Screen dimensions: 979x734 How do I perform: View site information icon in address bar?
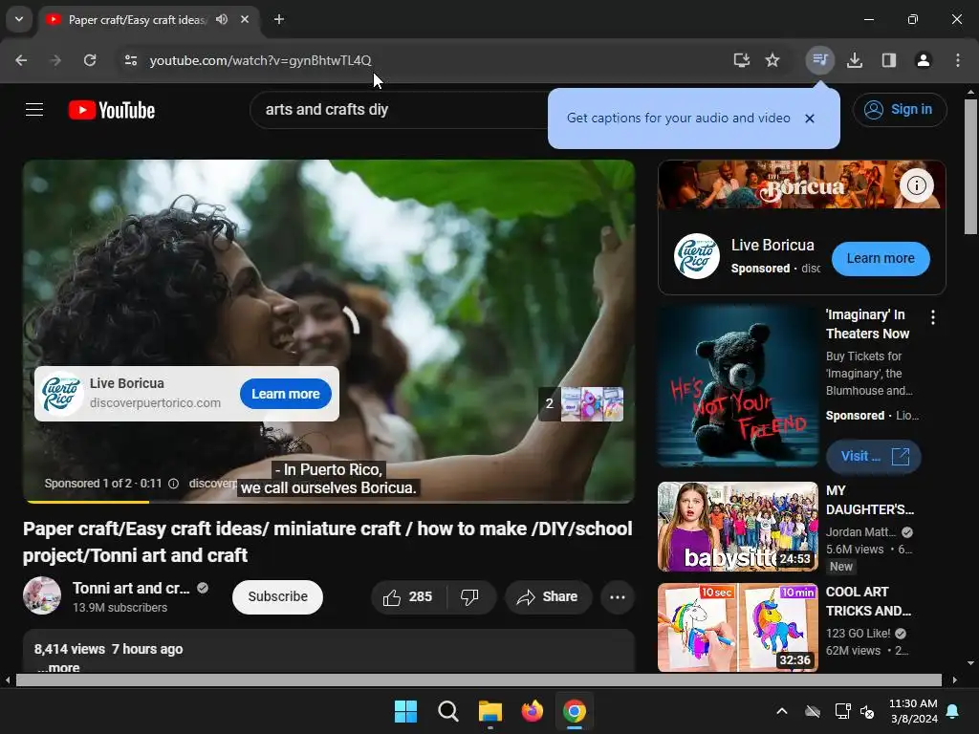coord(130,60)
